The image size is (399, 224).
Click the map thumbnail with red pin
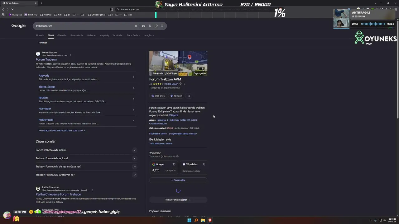click(x=193, y=57)
